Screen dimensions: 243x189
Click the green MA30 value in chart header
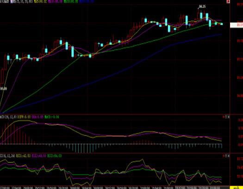(71, 1)
